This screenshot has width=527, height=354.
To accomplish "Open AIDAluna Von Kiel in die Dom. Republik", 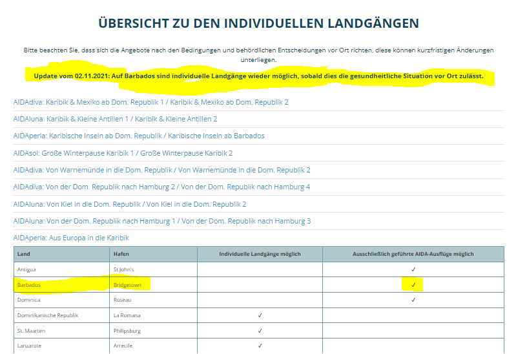I will (129, 204).
